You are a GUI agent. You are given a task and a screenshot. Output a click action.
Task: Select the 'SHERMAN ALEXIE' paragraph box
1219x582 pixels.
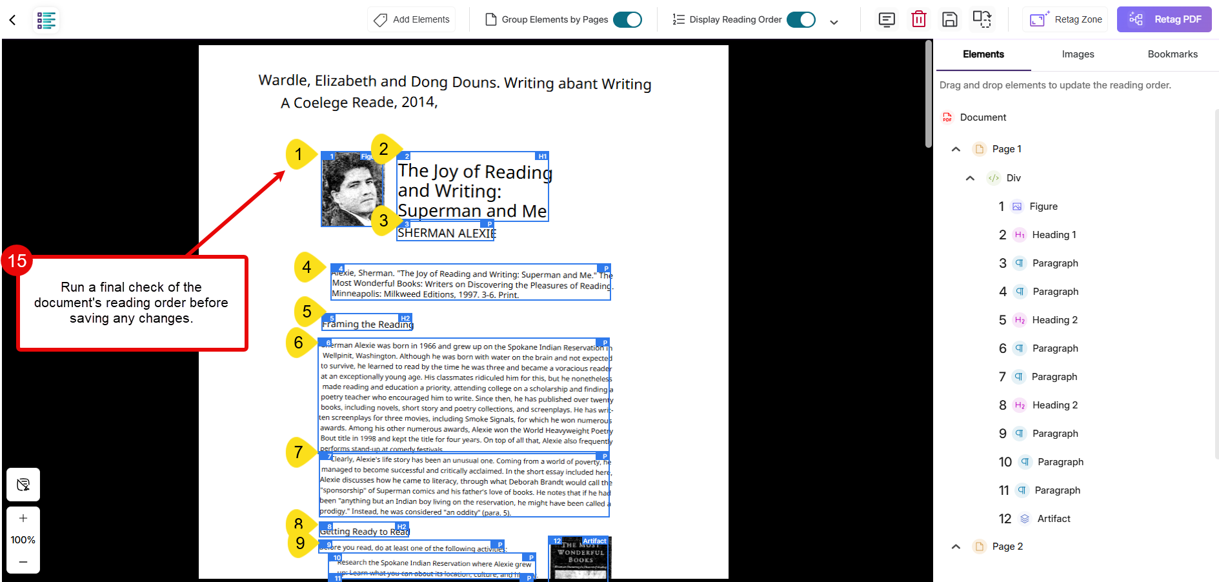click(445, 232)
